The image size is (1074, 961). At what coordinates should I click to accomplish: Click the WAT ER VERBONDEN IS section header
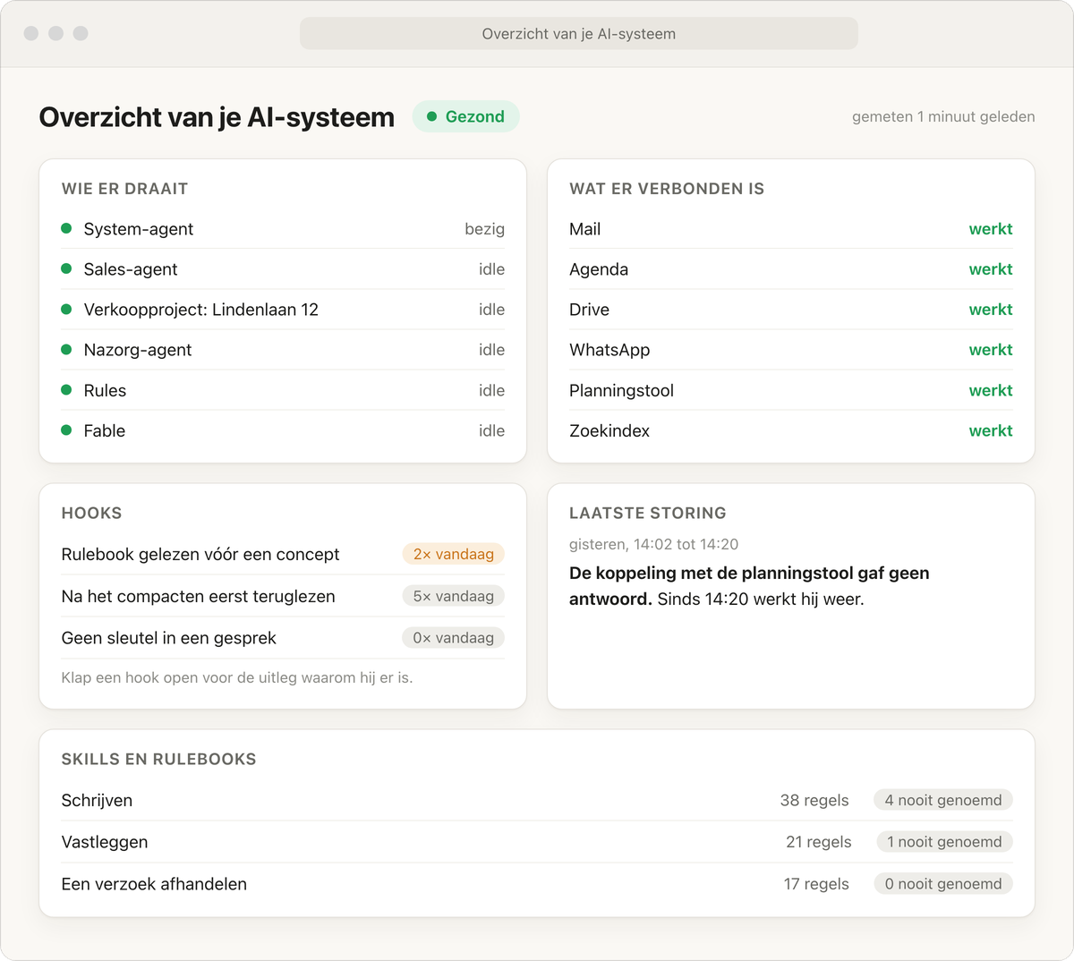coord(667,189)
